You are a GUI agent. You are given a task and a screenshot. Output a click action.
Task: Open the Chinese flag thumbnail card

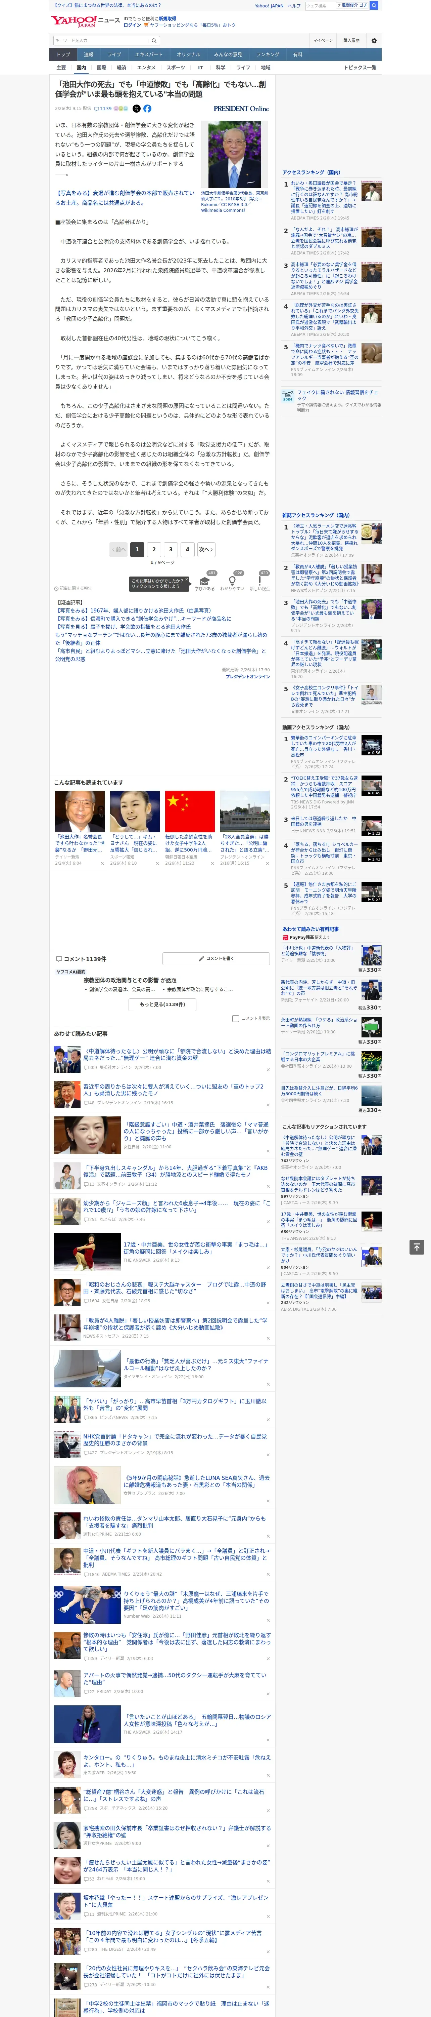pos(189,811)
